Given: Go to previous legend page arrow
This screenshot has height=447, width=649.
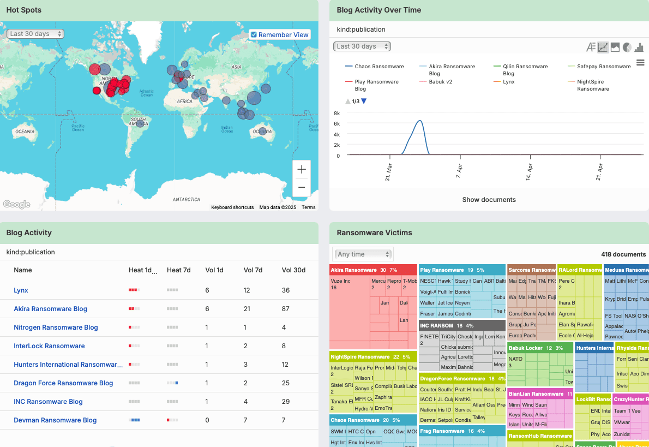Looking at the screenshot, I should click(348, 101).
